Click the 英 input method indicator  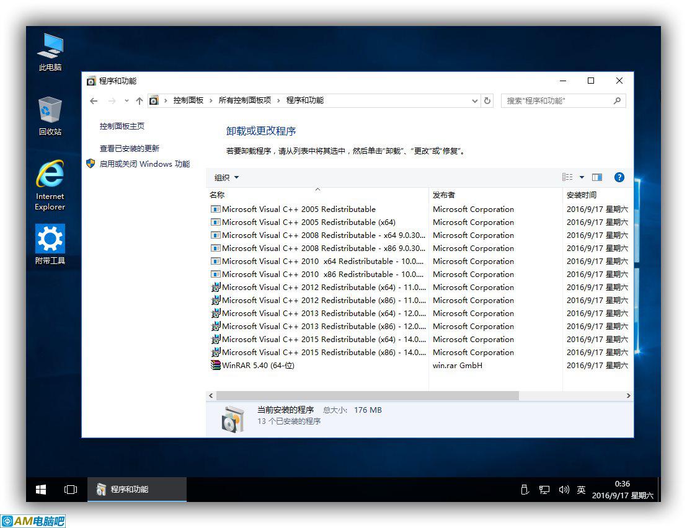click(x=581, y=490)
